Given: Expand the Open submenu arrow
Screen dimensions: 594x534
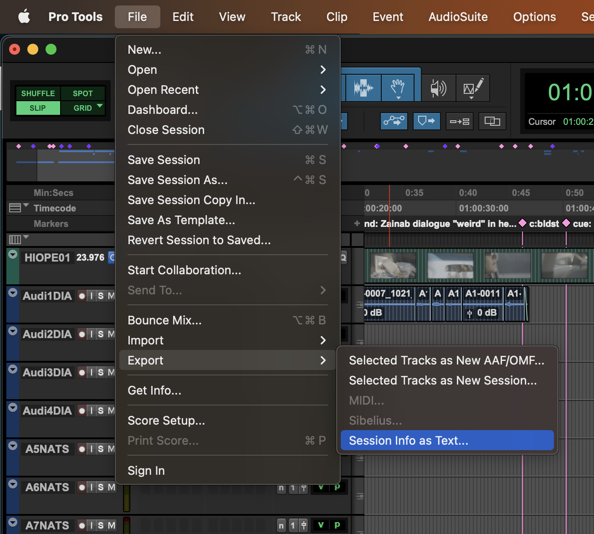Looking at the screenshot, I should click(x=323, y=70).
